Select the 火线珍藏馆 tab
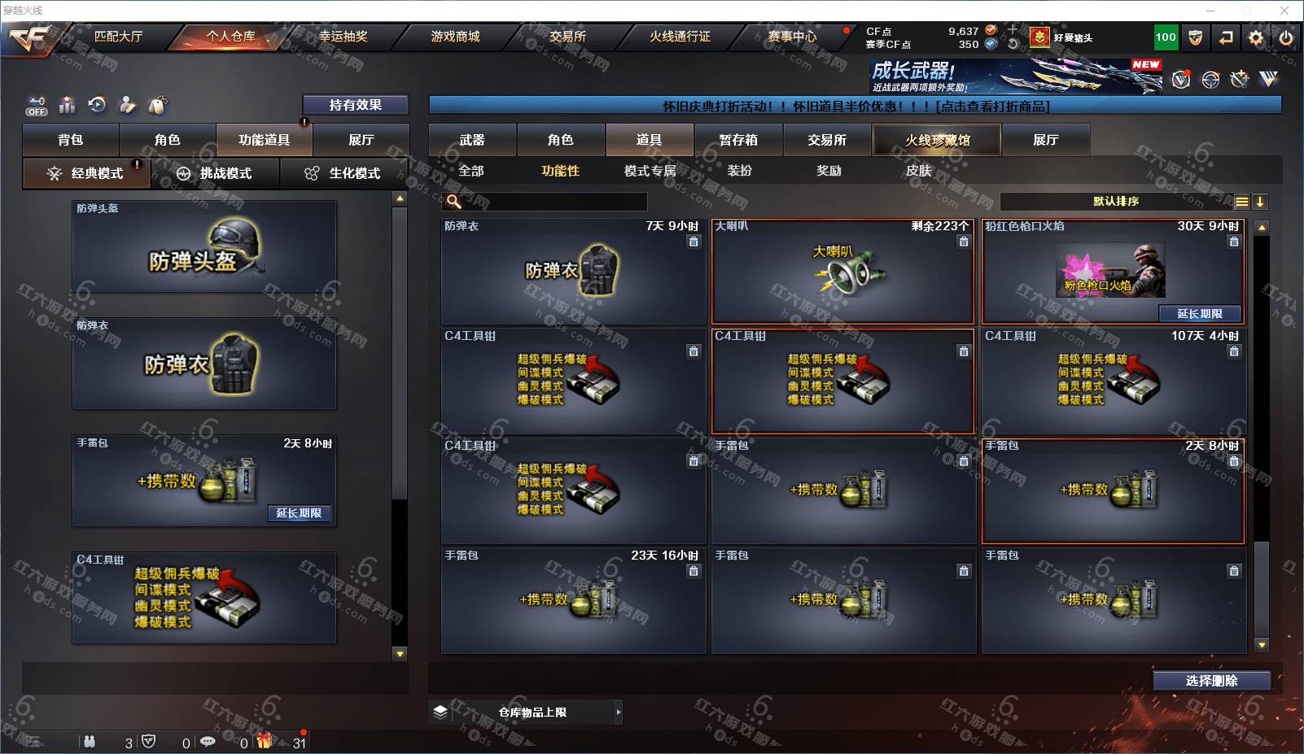This screenshot has width=1304, height=754. pyautogui.click(x=937, y=140)
